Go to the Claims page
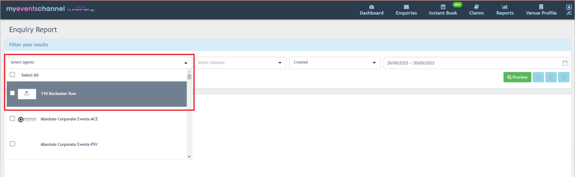Viewport: 575px width, 177px height. pos(476,10)
